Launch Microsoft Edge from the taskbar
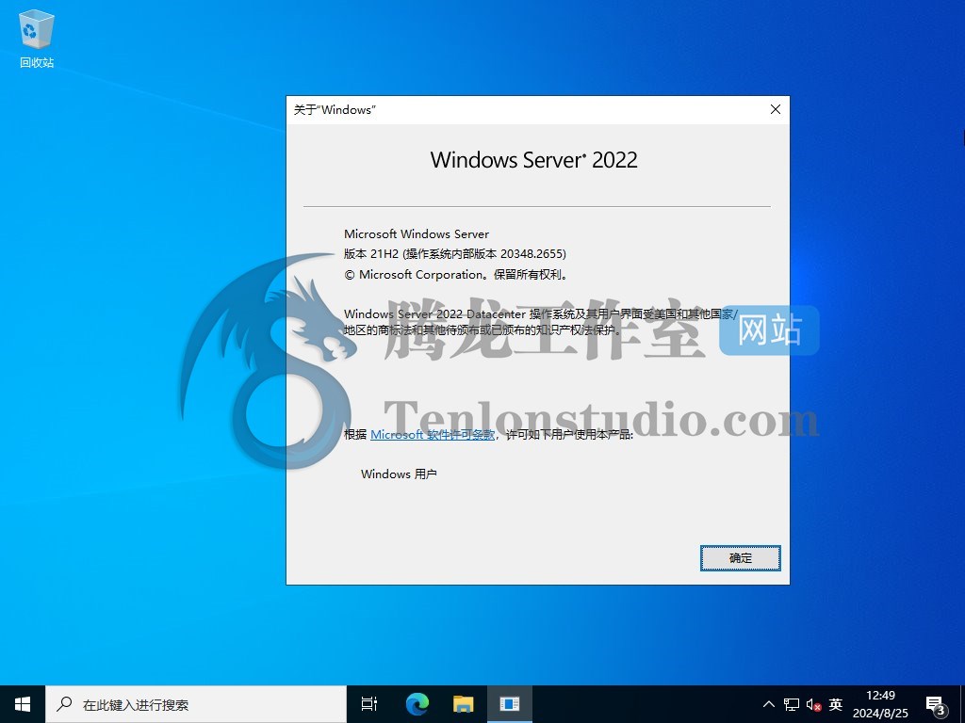Screen dimensions: 965x723 [417, 704]
